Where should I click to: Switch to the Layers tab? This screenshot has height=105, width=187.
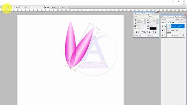pyautogui.click(x=165, y=17)
